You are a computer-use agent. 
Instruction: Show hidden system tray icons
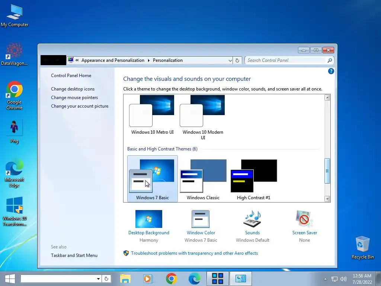pos(325,279)
